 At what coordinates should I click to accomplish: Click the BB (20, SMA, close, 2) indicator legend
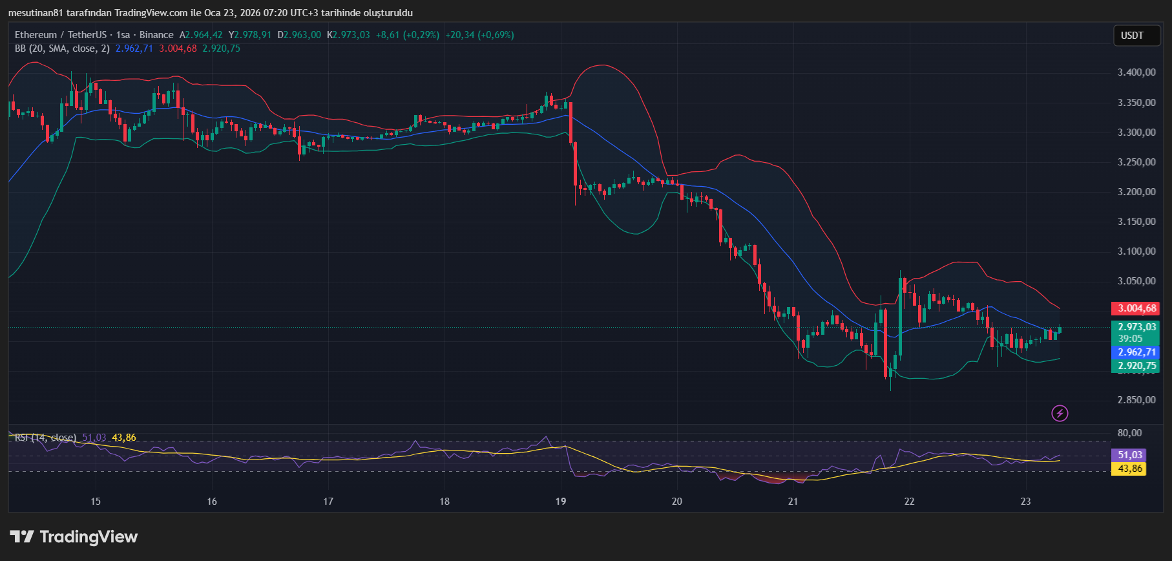coord(62,48)
